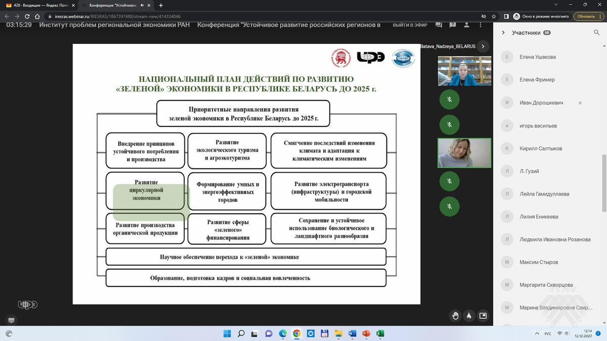The height and width of the screenshot is (341, 607).
Task: Go back in the browser
Action: pyautogui.click(x=7, y=16)
